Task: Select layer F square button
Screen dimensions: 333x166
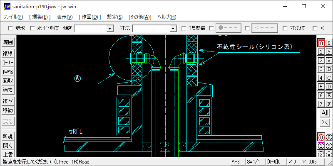Action: tap(329, 104)
